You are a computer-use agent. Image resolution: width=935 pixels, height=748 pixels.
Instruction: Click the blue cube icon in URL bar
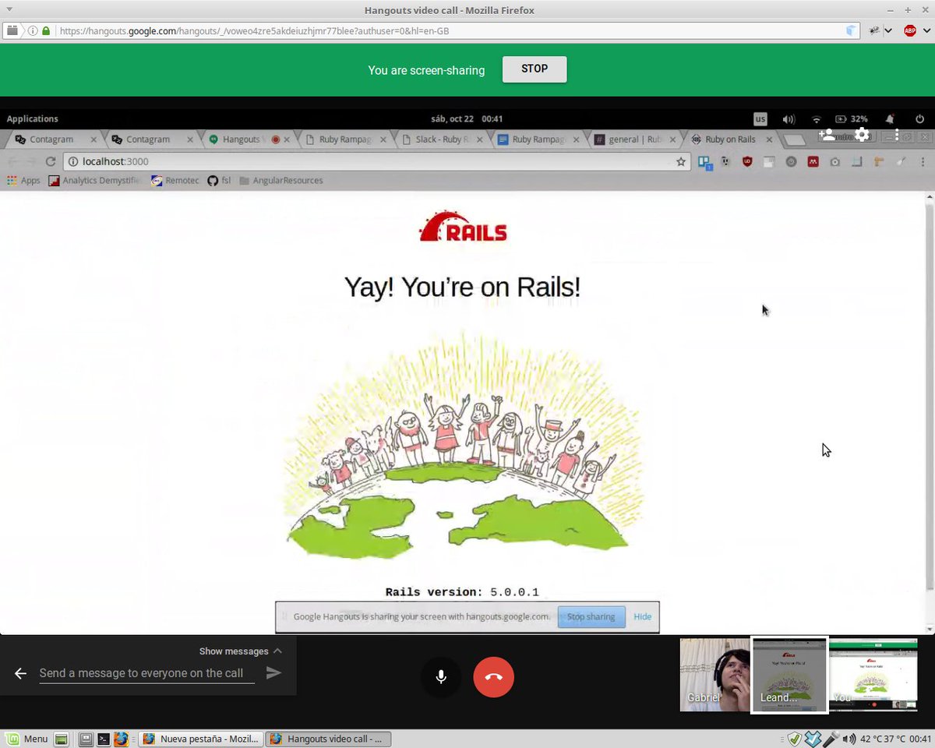850,31
